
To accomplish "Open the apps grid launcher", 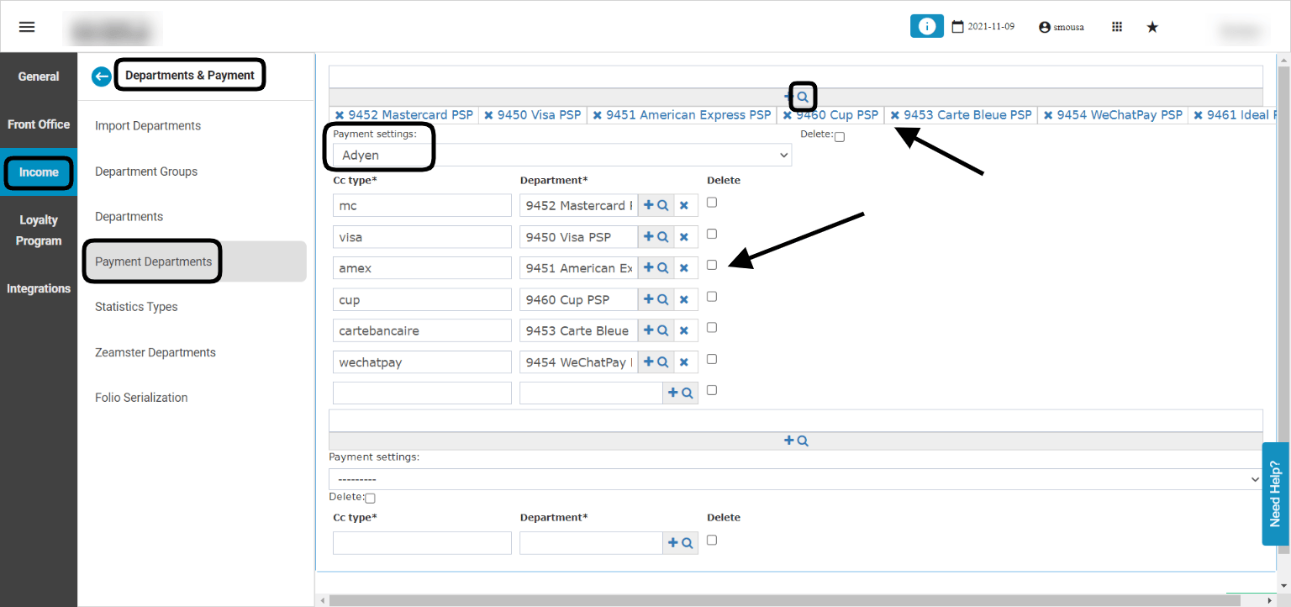I will [x=1117, y=27].
